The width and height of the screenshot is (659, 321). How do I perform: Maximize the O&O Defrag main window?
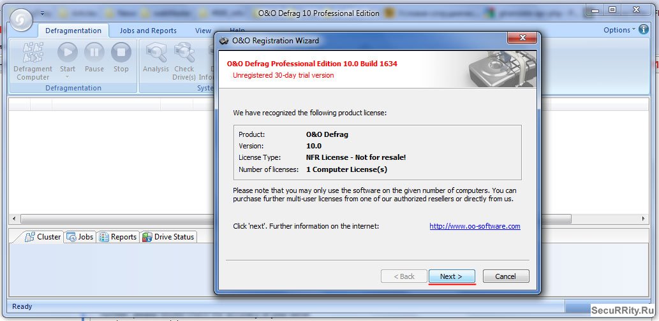coord(613,9)
